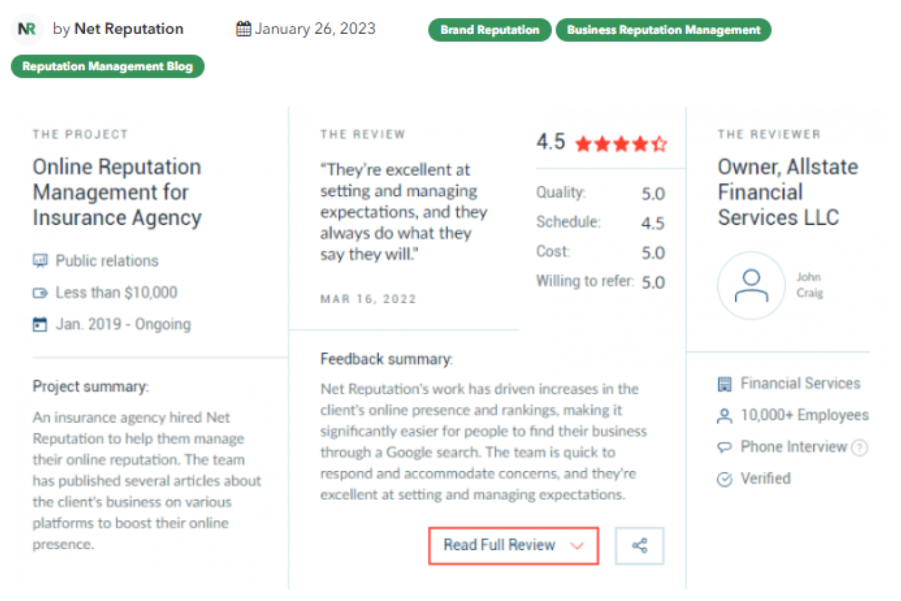Select the Public relations presentation icon
Image resolution: width=901 pixels, height=601 pixels.
point(40,261)
